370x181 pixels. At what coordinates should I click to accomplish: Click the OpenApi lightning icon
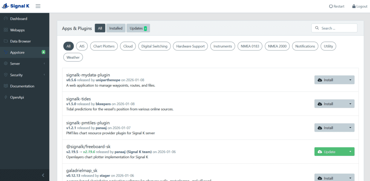tap(6, 97)
